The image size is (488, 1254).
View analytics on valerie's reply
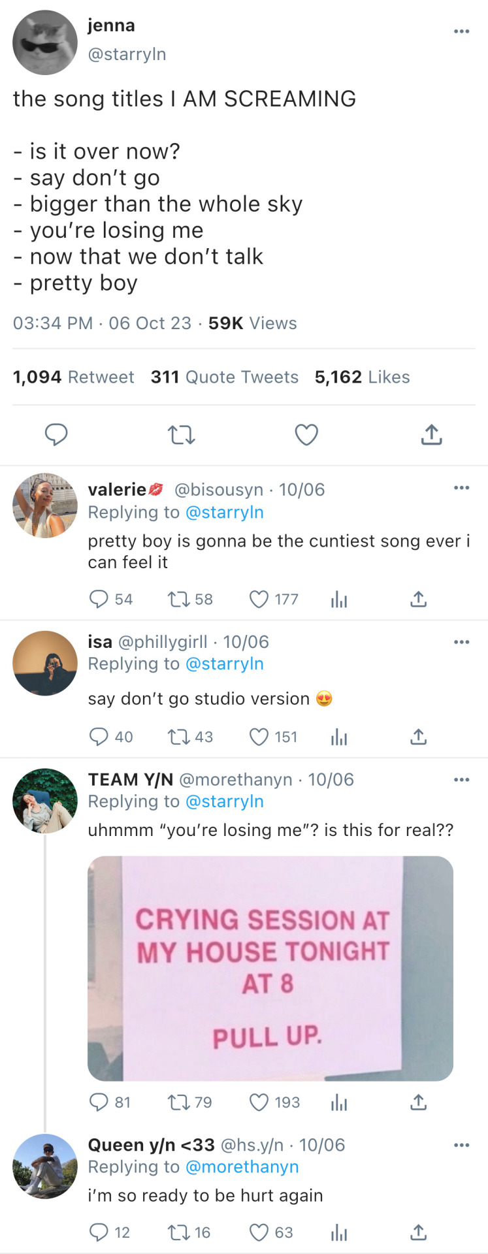click(x=339, y=599)
